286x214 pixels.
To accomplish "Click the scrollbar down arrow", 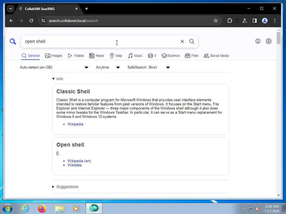I will click(x=278, y=195).
